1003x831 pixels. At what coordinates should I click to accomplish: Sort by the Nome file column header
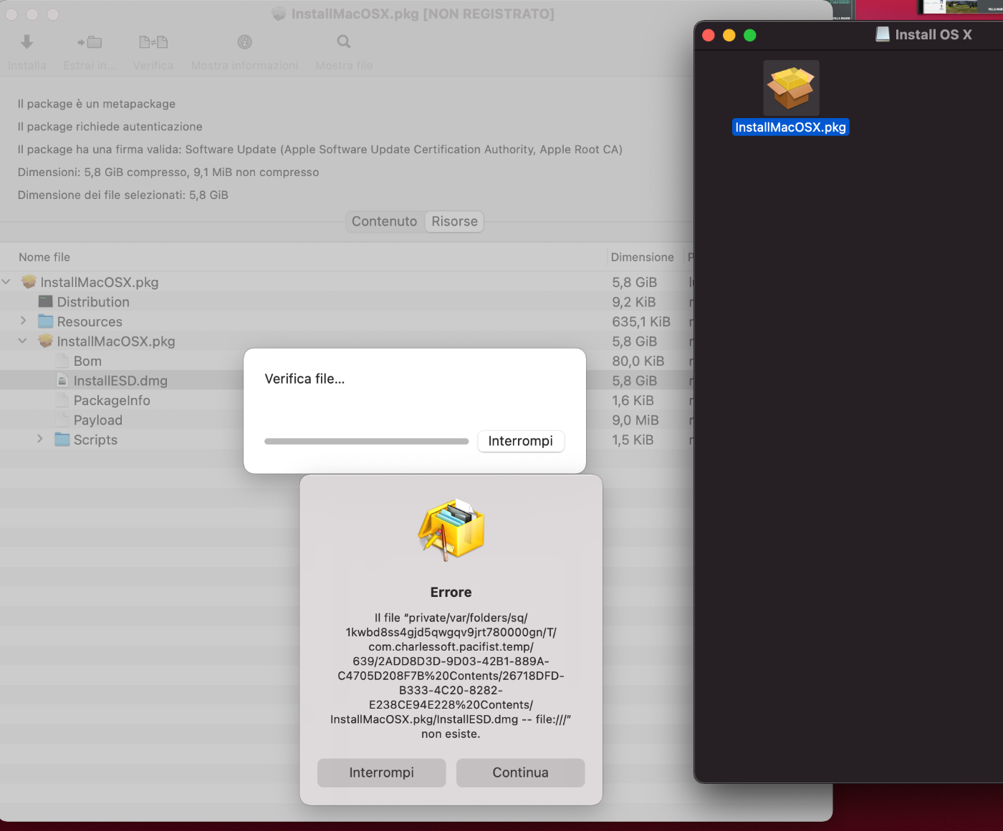pos(44,257)
